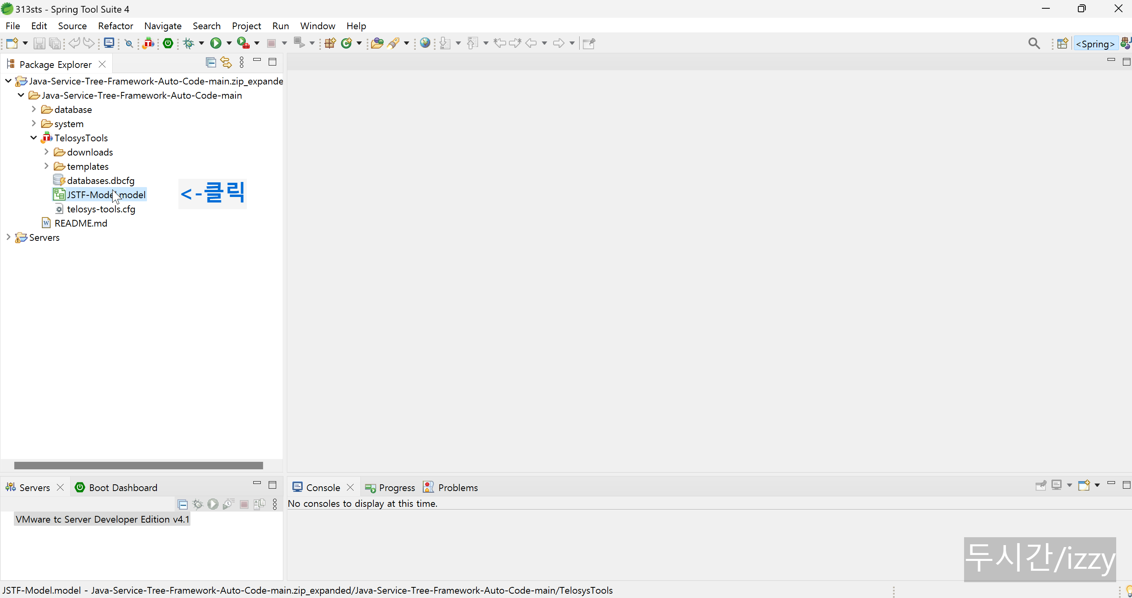The width and height of the screenshot is (1132, 598).
Task: Open the Navigate menu
Action: point(163,26)
